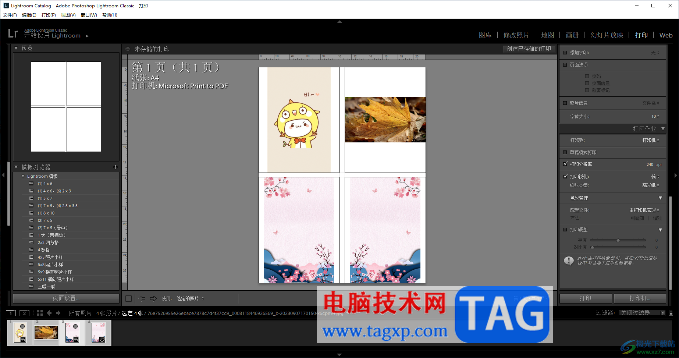Click template icon for (1) 4 x 6
Screen dimensions: 679x358
tap(31, 184)
